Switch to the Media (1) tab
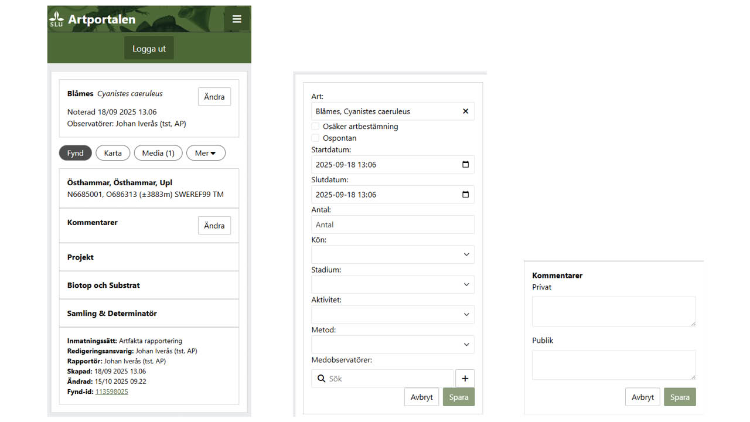Screen dimensions: 750x422 158,153
